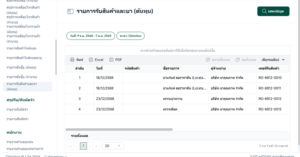This screenshot has width=300, height=157.
Task: Export the table via Excel icon
Action: 91,60
